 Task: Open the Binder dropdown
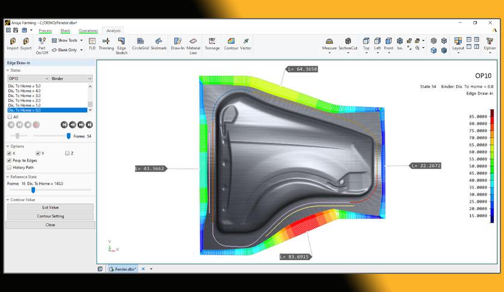72,78
